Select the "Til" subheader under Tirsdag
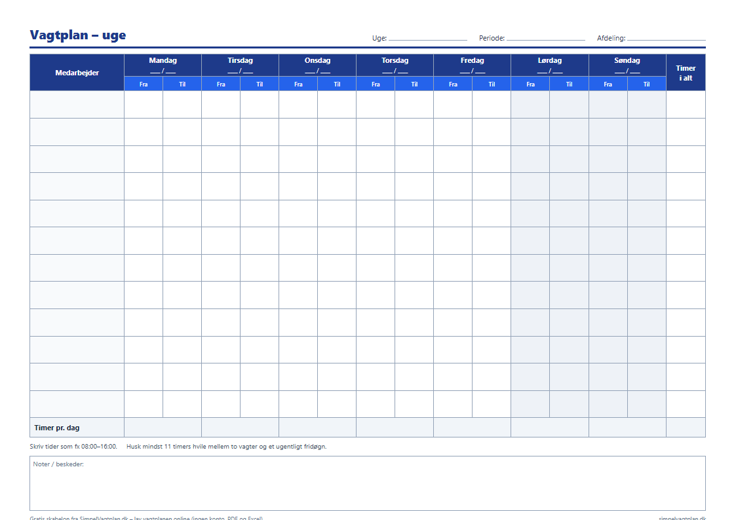Screen dimensions: 736x520 (260, 84)
